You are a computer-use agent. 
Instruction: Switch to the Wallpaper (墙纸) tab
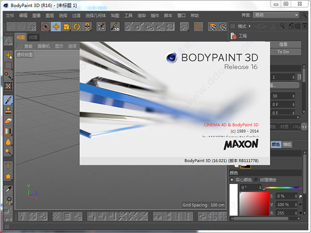click(287, 144)
